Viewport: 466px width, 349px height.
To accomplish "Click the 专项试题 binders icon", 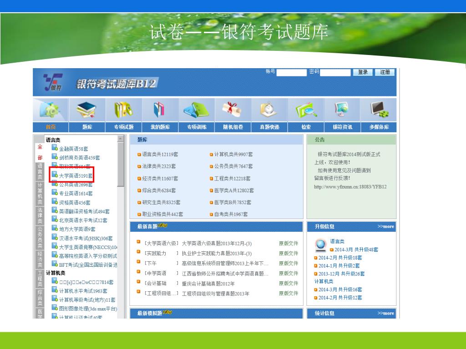I will (123, 110).
